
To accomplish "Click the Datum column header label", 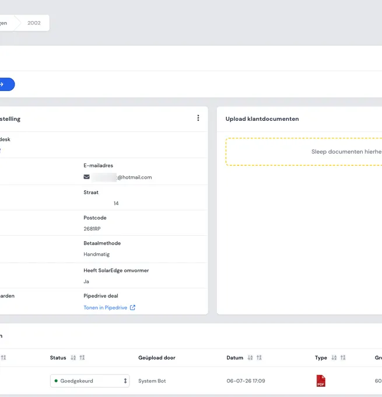I will click(x=235, y=357).
